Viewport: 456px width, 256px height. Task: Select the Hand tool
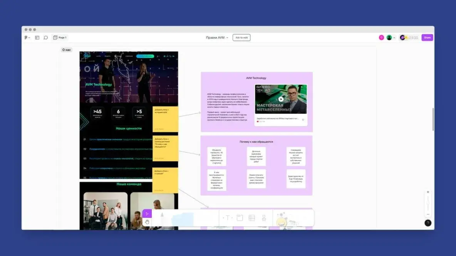point(147,222)
